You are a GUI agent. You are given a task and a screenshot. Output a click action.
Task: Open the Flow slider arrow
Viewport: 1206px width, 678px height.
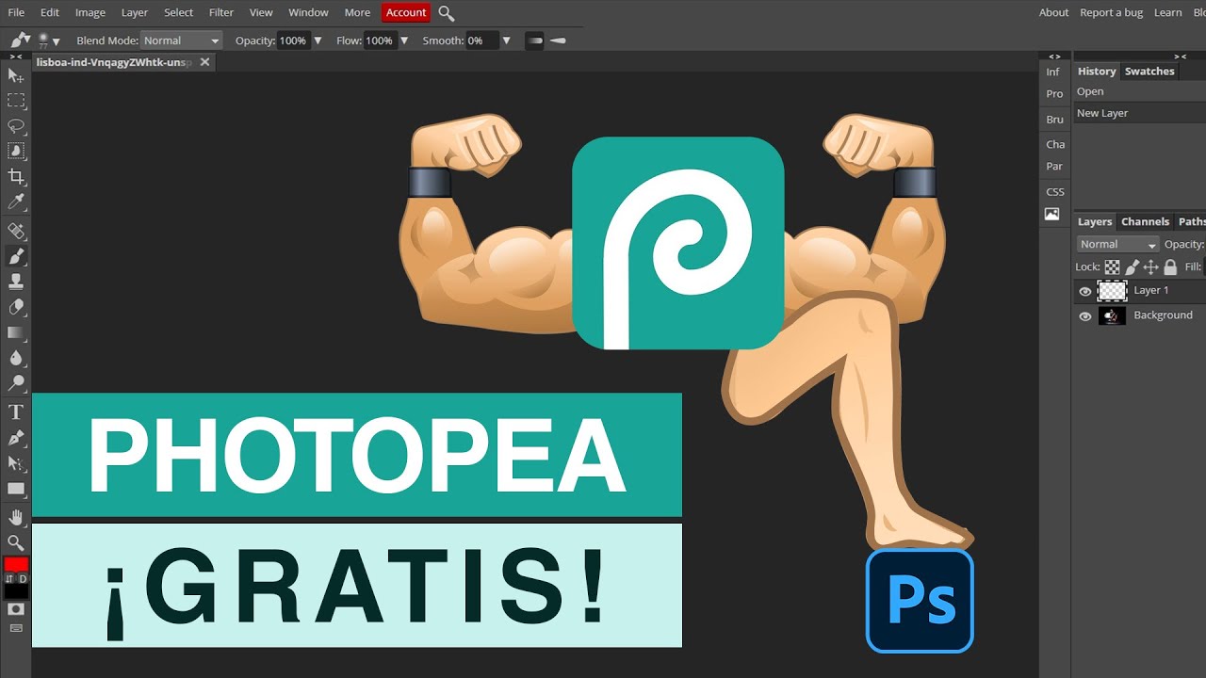tap(404, 40)
